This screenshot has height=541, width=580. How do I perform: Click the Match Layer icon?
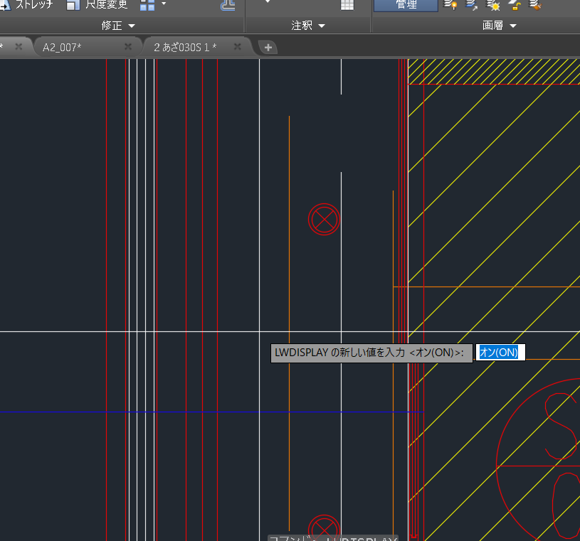pos(536,5)
